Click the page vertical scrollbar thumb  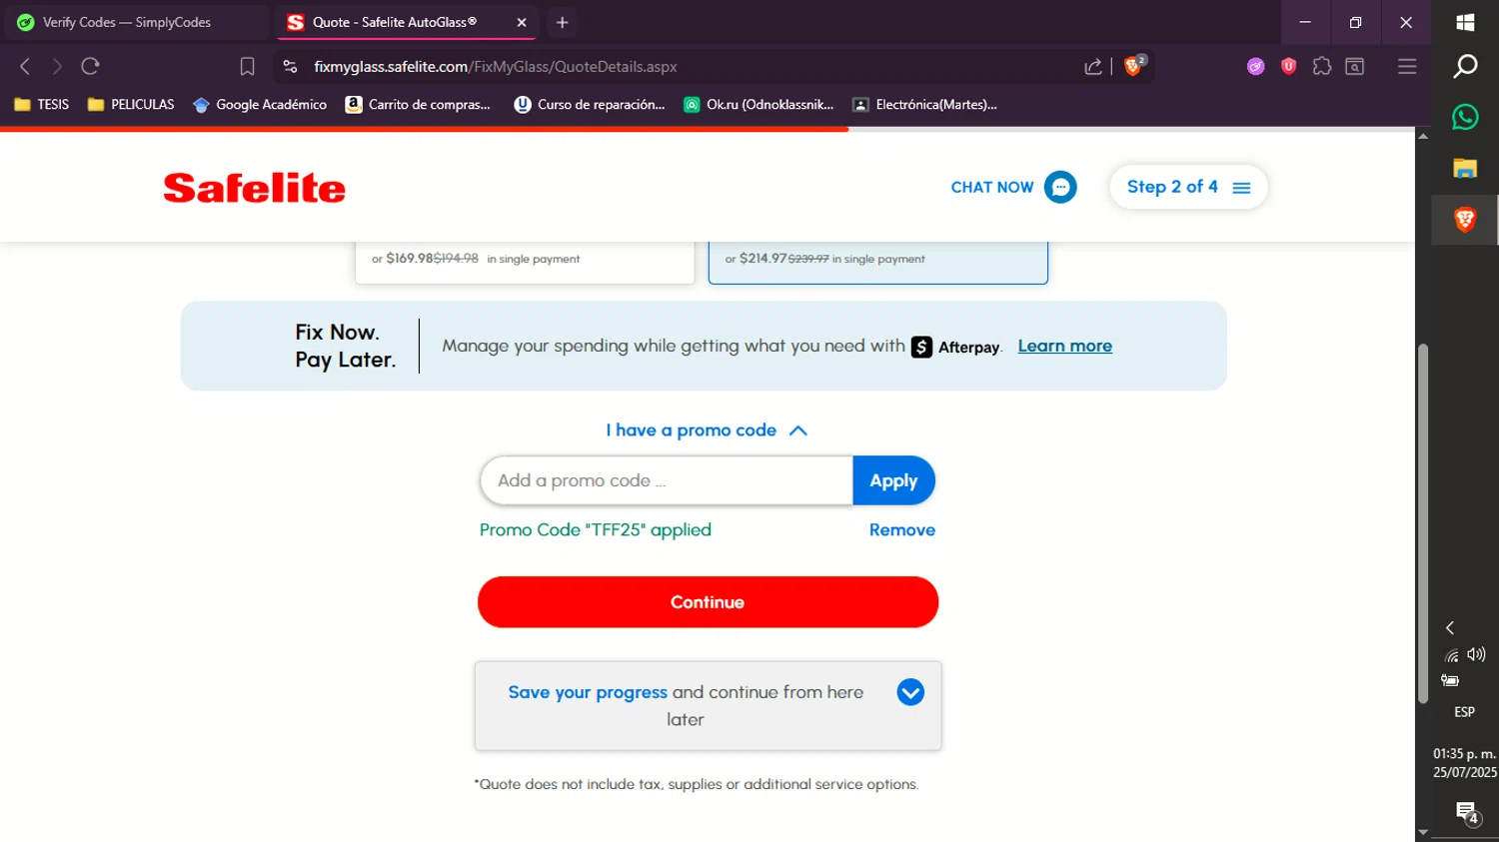(x=1423, y=523)
